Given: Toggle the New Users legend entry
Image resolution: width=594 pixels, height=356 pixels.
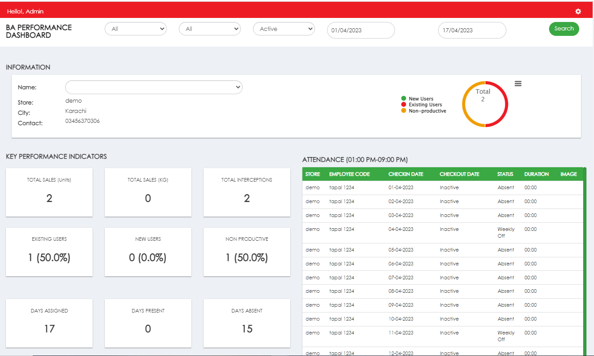Looking at the screenshot, I should tap(417, 99).
